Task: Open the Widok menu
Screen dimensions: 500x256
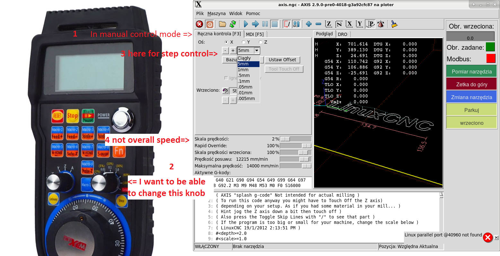Action: 236,13
